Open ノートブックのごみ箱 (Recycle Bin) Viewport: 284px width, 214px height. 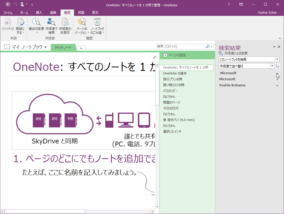point(97,26)
